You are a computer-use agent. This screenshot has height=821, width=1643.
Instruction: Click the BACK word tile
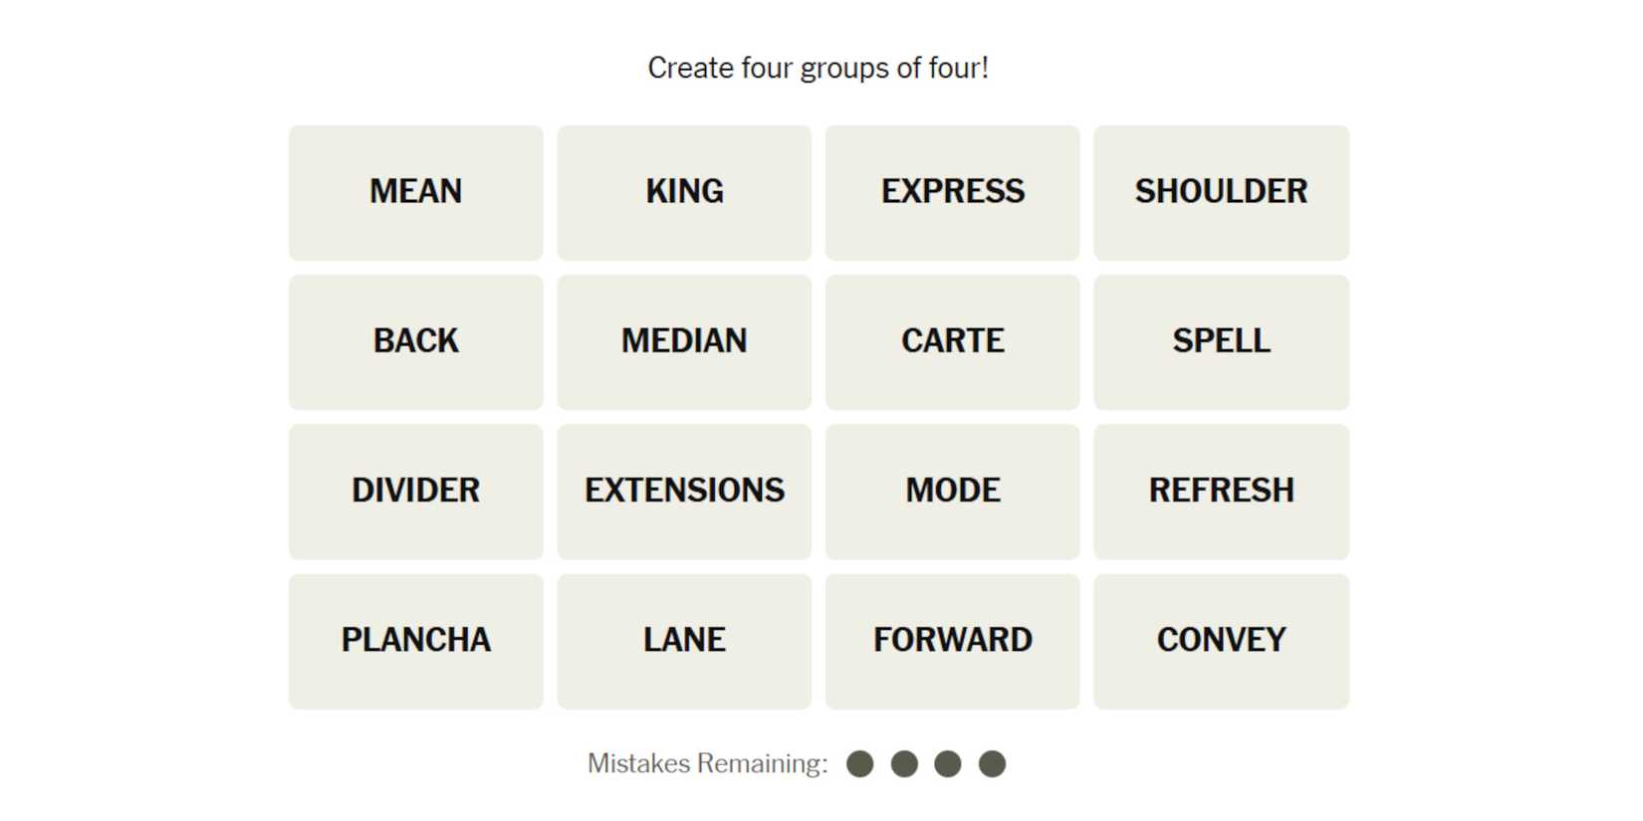point(415,341)
